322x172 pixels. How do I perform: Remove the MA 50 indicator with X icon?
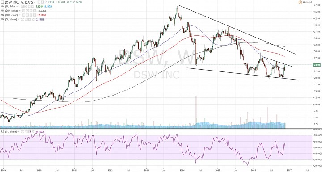click(33, 19)
